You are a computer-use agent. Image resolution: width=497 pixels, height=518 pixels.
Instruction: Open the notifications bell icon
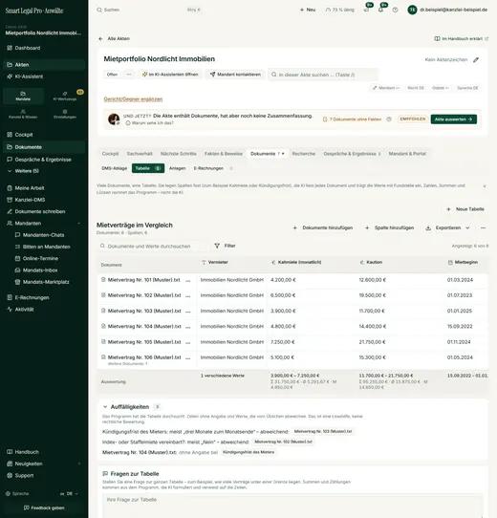point(380,10)
